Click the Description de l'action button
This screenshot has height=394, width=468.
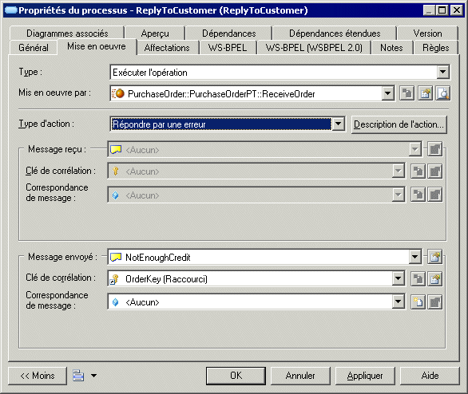click(399, 124)
